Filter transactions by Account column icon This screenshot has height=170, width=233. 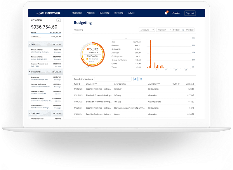click(97, 84)
